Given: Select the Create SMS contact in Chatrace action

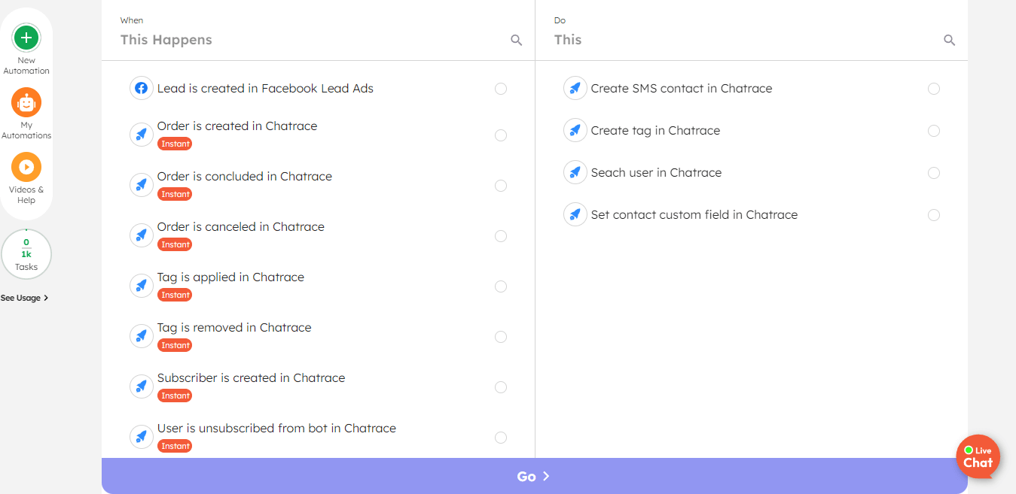Looking at the screenshot, I should pos(934,88).
